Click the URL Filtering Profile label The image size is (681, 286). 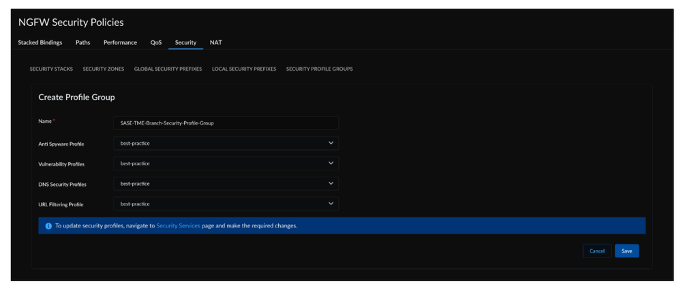[x=61, y=204]
